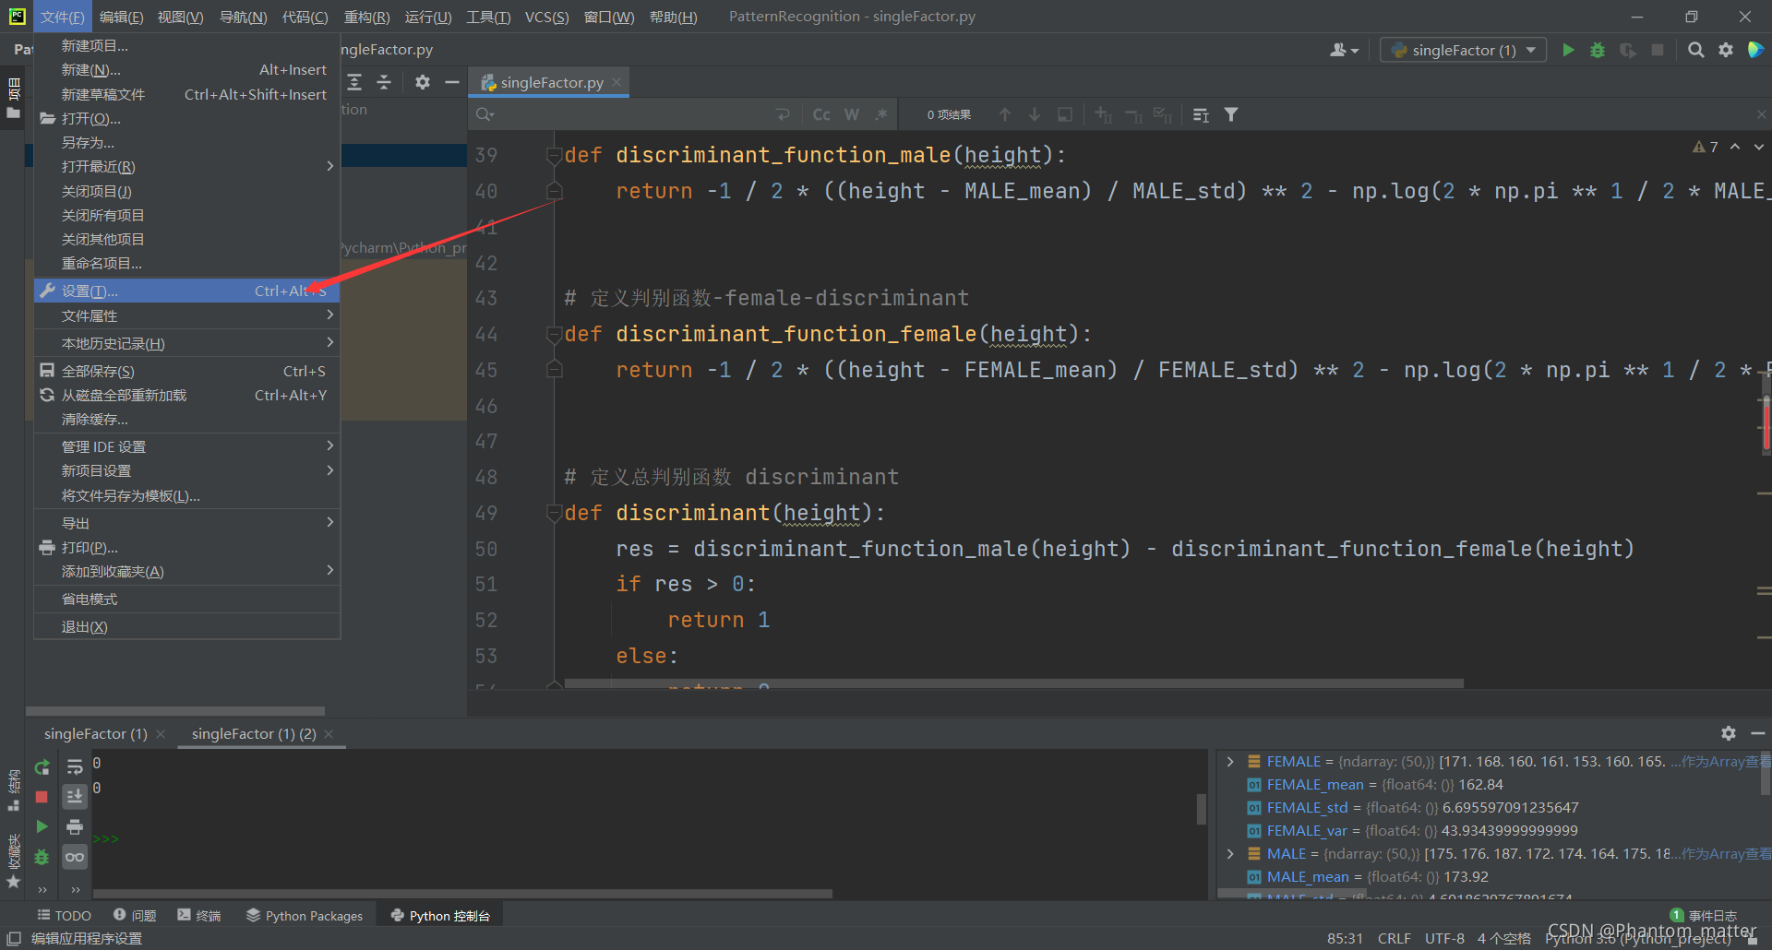Rerun the Python console

[x=42, y=767]
